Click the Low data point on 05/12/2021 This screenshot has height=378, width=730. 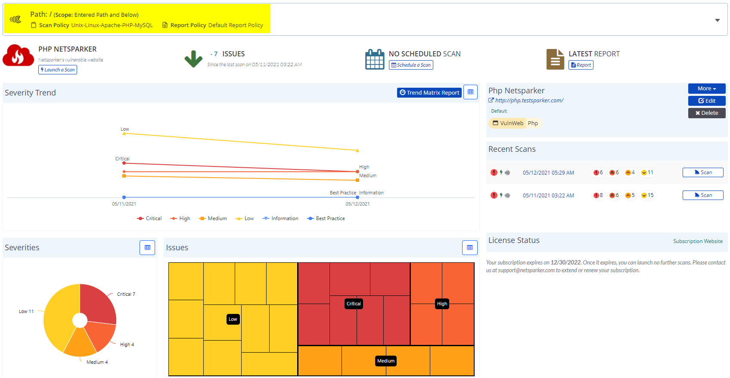(x=357, y=151)
